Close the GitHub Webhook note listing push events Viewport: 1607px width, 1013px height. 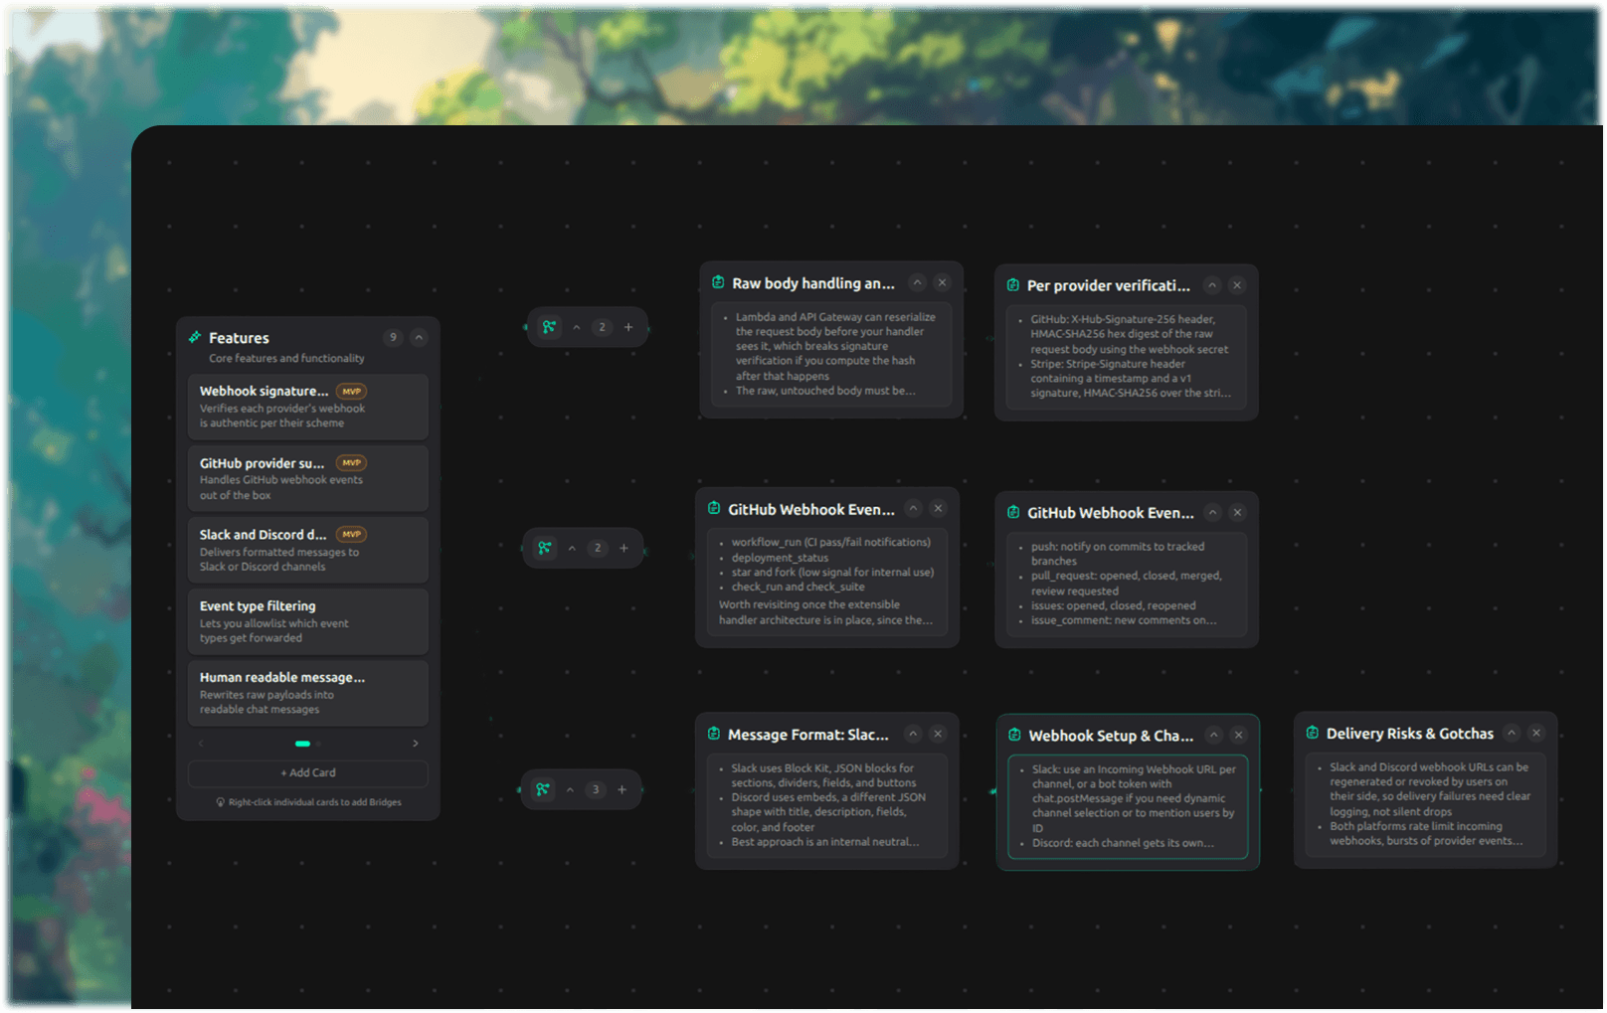pyautogui.click(x=1238, y=513)
